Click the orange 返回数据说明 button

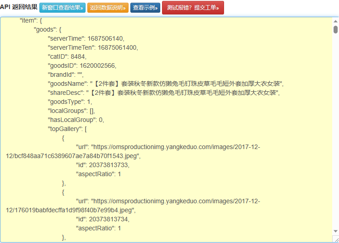(108, 8)
